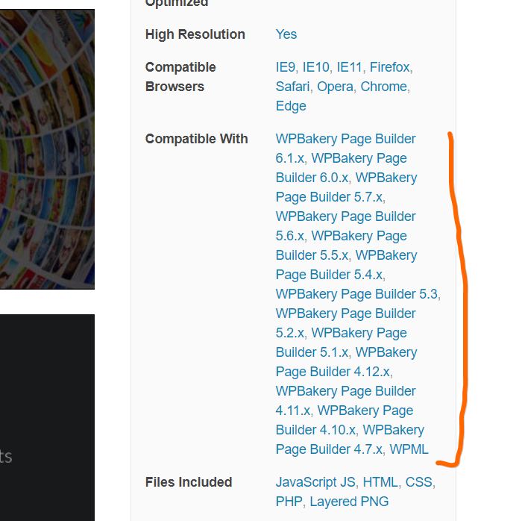Open the Opera browser link

(x=335, y=87)
